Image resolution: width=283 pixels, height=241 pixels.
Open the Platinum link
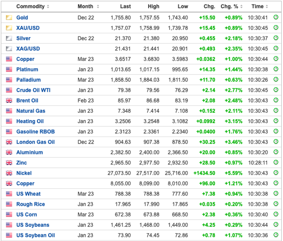pos(27,70)
